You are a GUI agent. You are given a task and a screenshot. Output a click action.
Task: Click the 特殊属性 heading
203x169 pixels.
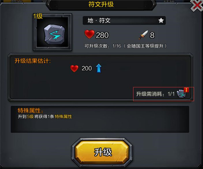(x=30, y=111)
